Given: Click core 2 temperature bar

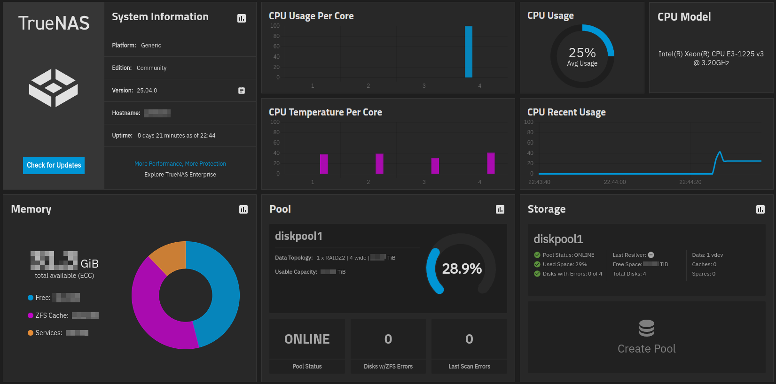Looking at the screenshot, I should (379, 164).
